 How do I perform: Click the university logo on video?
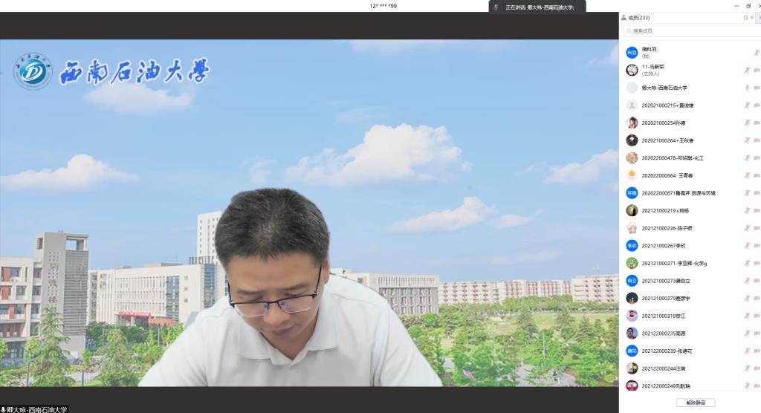tap(33, 71)
